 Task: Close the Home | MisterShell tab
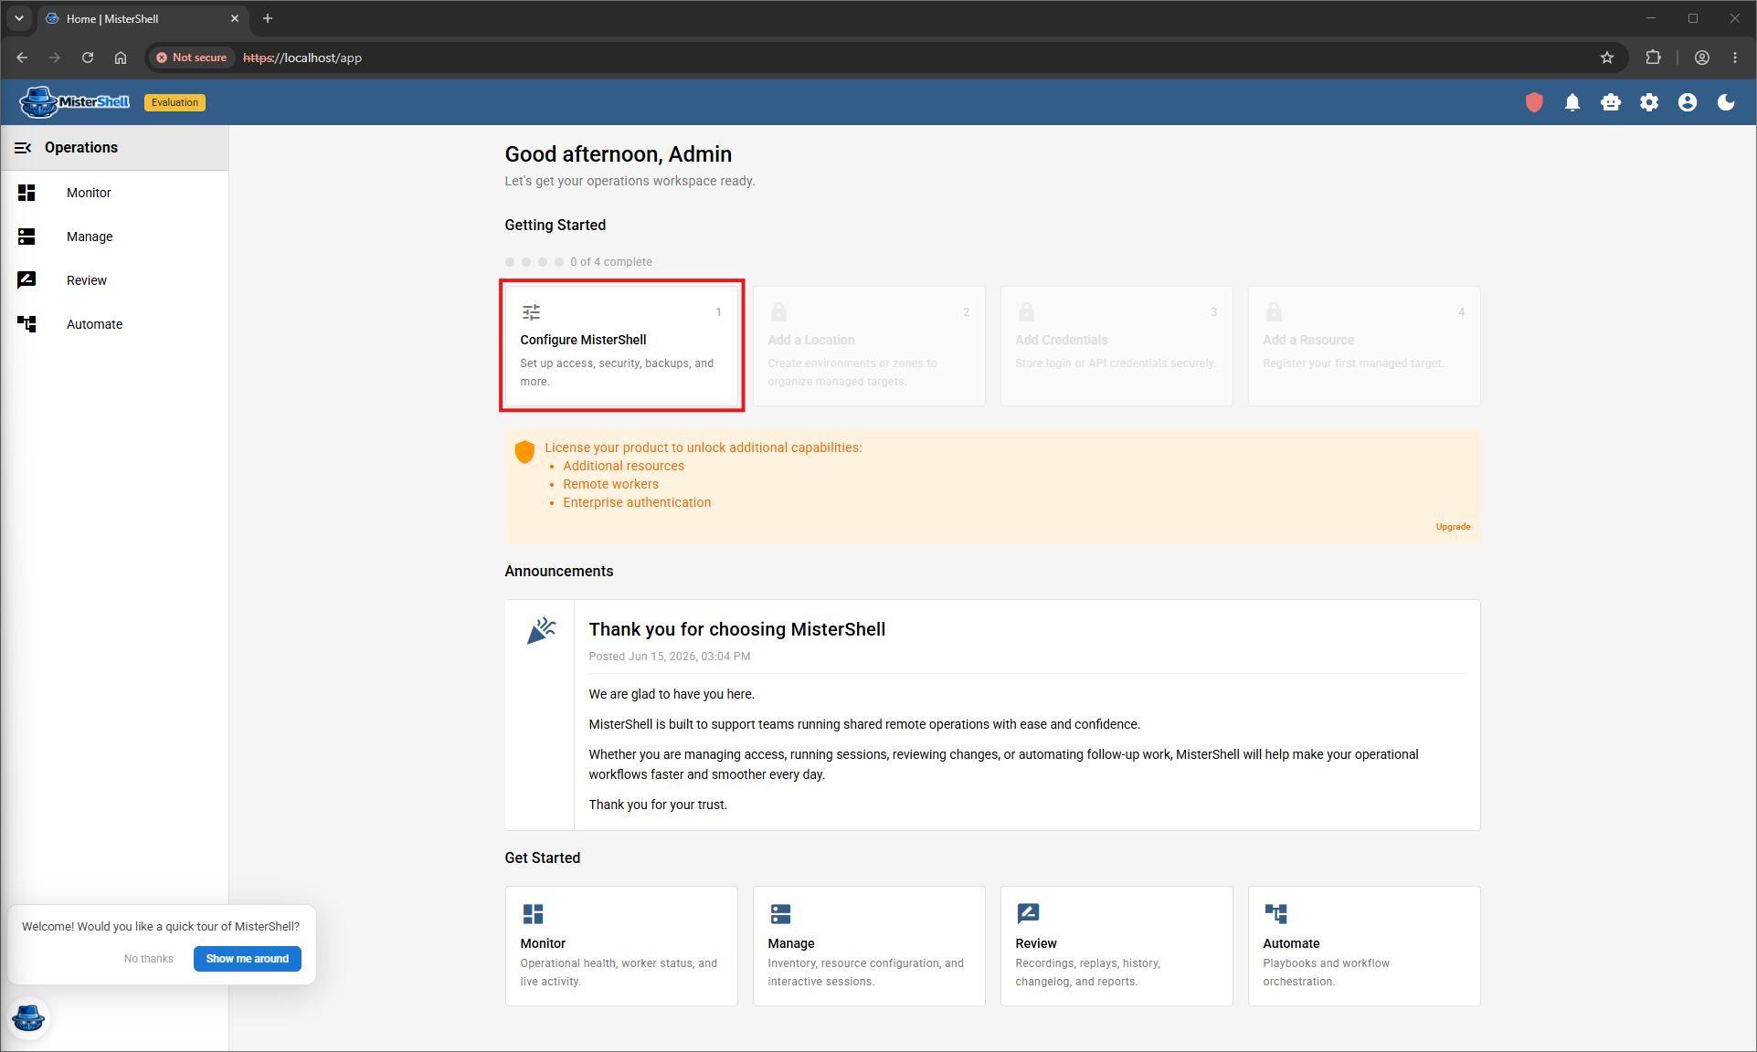pyautogui.click(x=235, y=18)
